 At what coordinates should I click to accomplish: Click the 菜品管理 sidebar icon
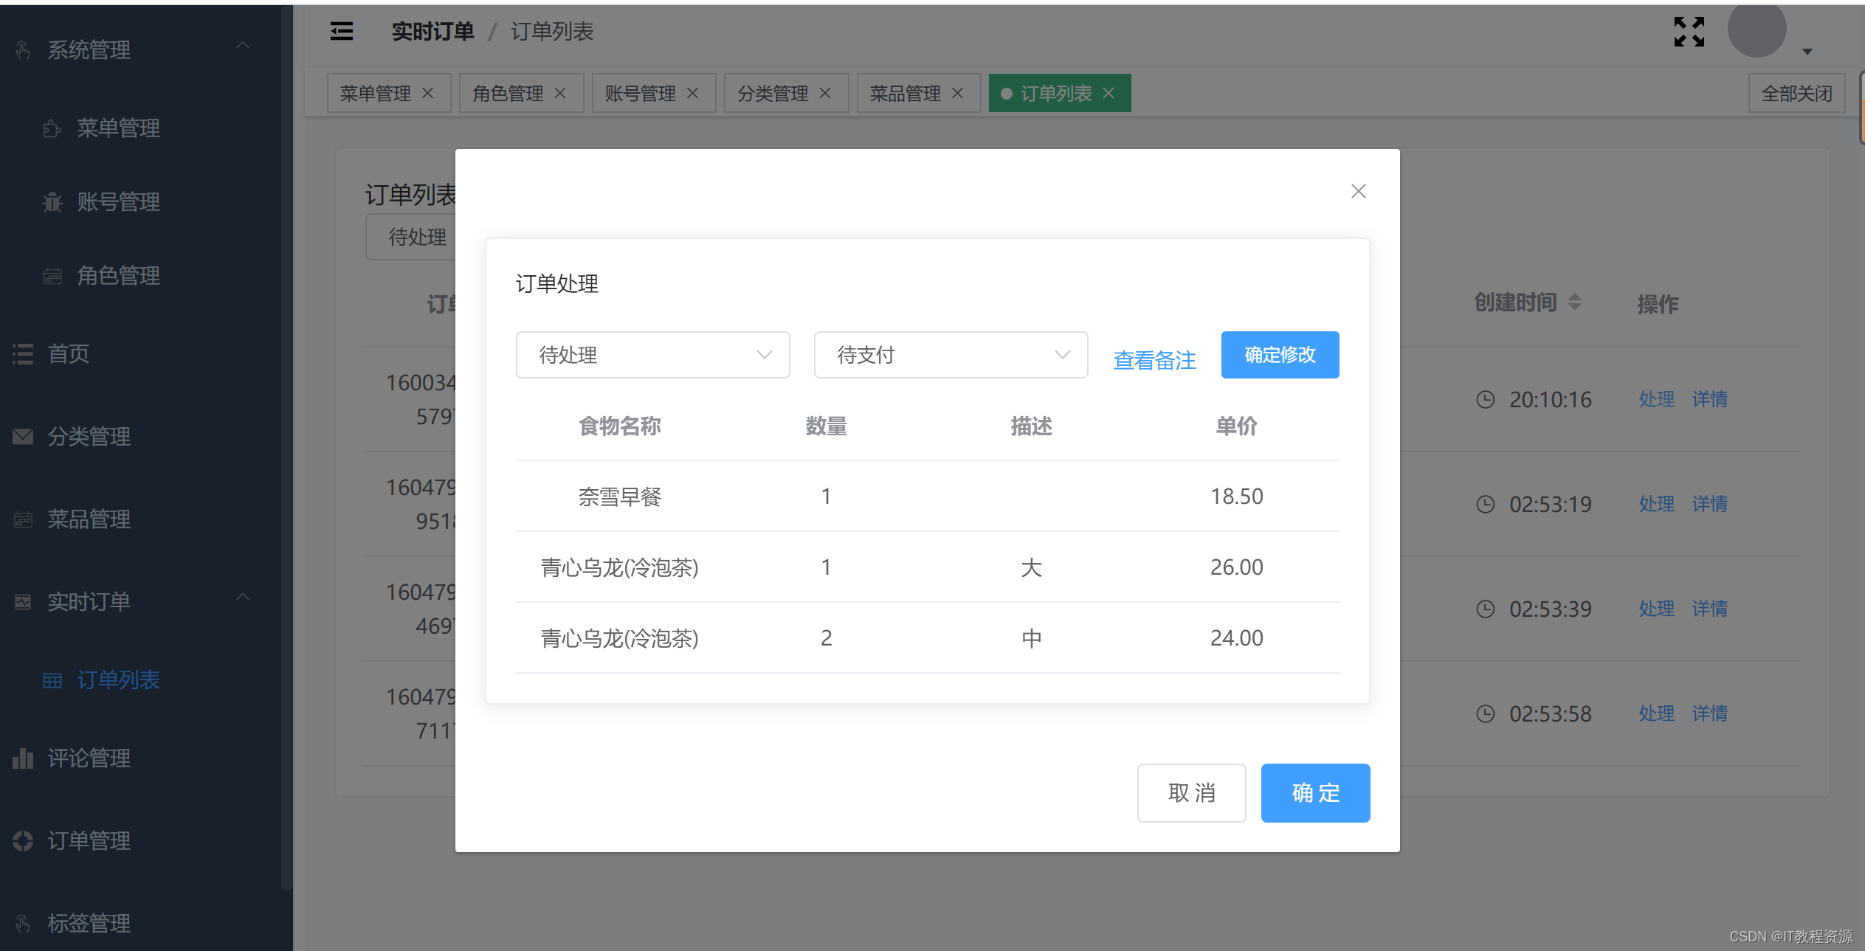[x=23, y=519]
